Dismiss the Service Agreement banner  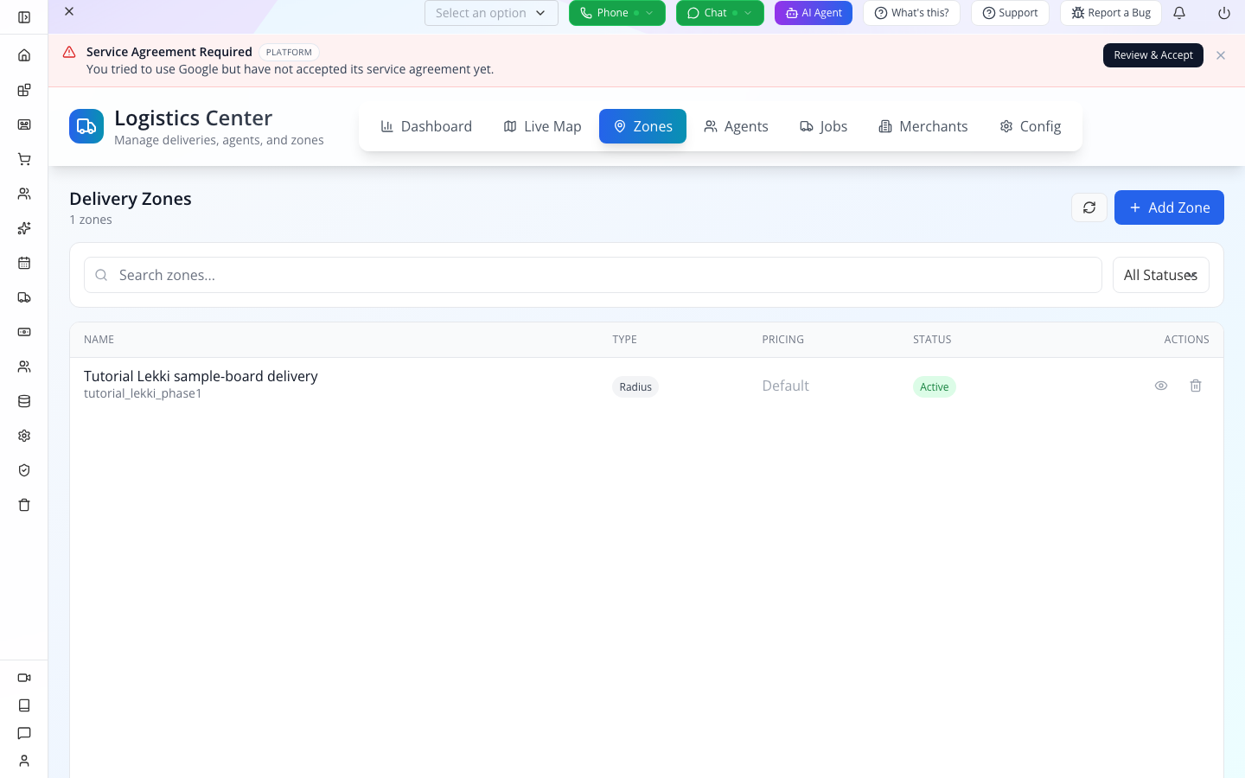pyautogui.click(x=1221, y=55)
